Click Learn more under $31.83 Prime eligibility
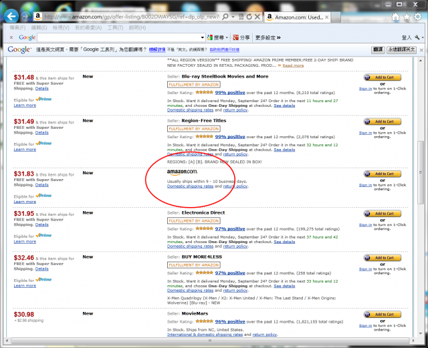This screenshot has height=348, width=428. [25, 202]
